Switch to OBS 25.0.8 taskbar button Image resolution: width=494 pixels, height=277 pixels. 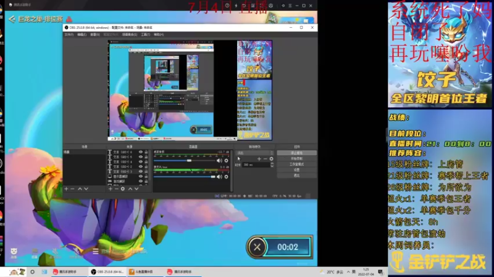107,271
